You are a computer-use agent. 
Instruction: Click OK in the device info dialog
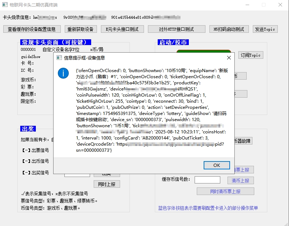coord(217,165)
